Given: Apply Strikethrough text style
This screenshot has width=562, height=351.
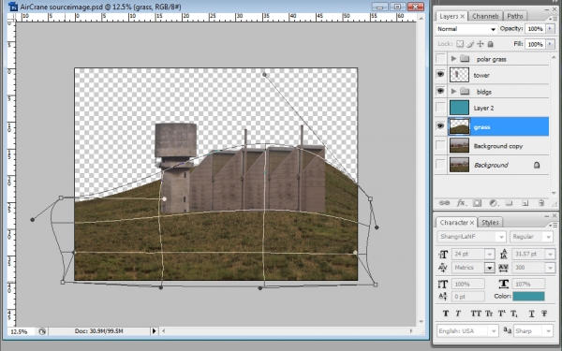Looking at the screenshot, I should pyautogui.click(x=544, y=314).
